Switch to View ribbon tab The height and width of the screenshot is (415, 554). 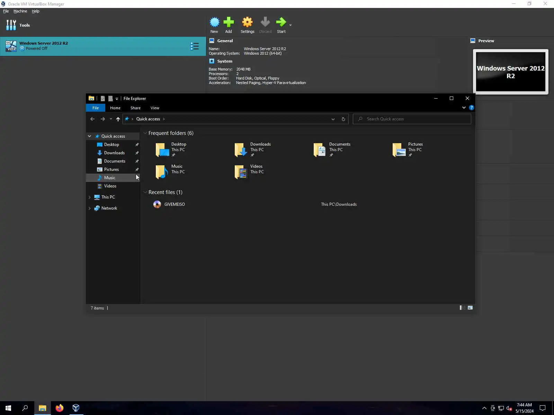pos(155,108)
